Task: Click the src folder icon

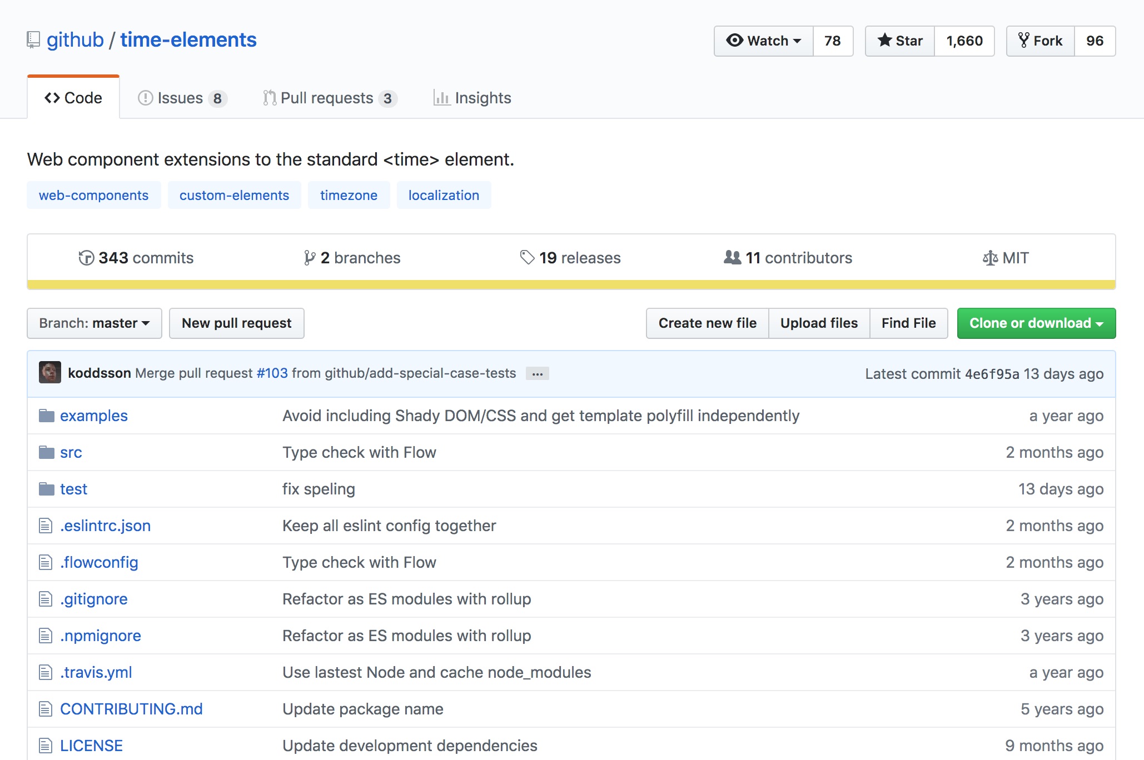Action: click(x=47, y=452)
